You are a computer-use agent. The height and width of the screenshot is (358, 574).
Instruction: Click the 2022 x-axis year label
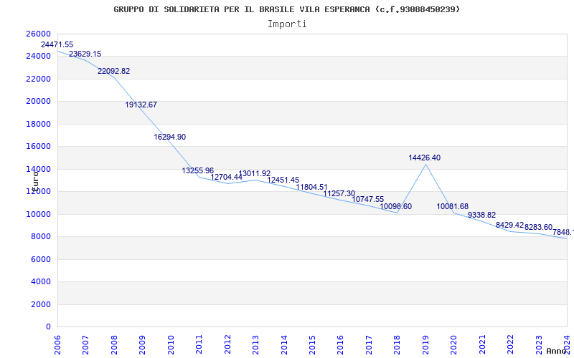pos(510,344)
